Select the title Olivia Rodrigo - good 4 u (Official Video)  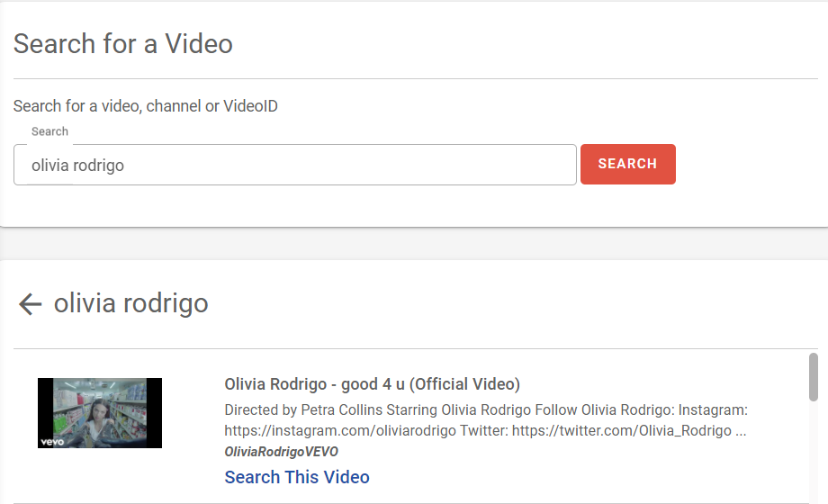tap(373, 384)
